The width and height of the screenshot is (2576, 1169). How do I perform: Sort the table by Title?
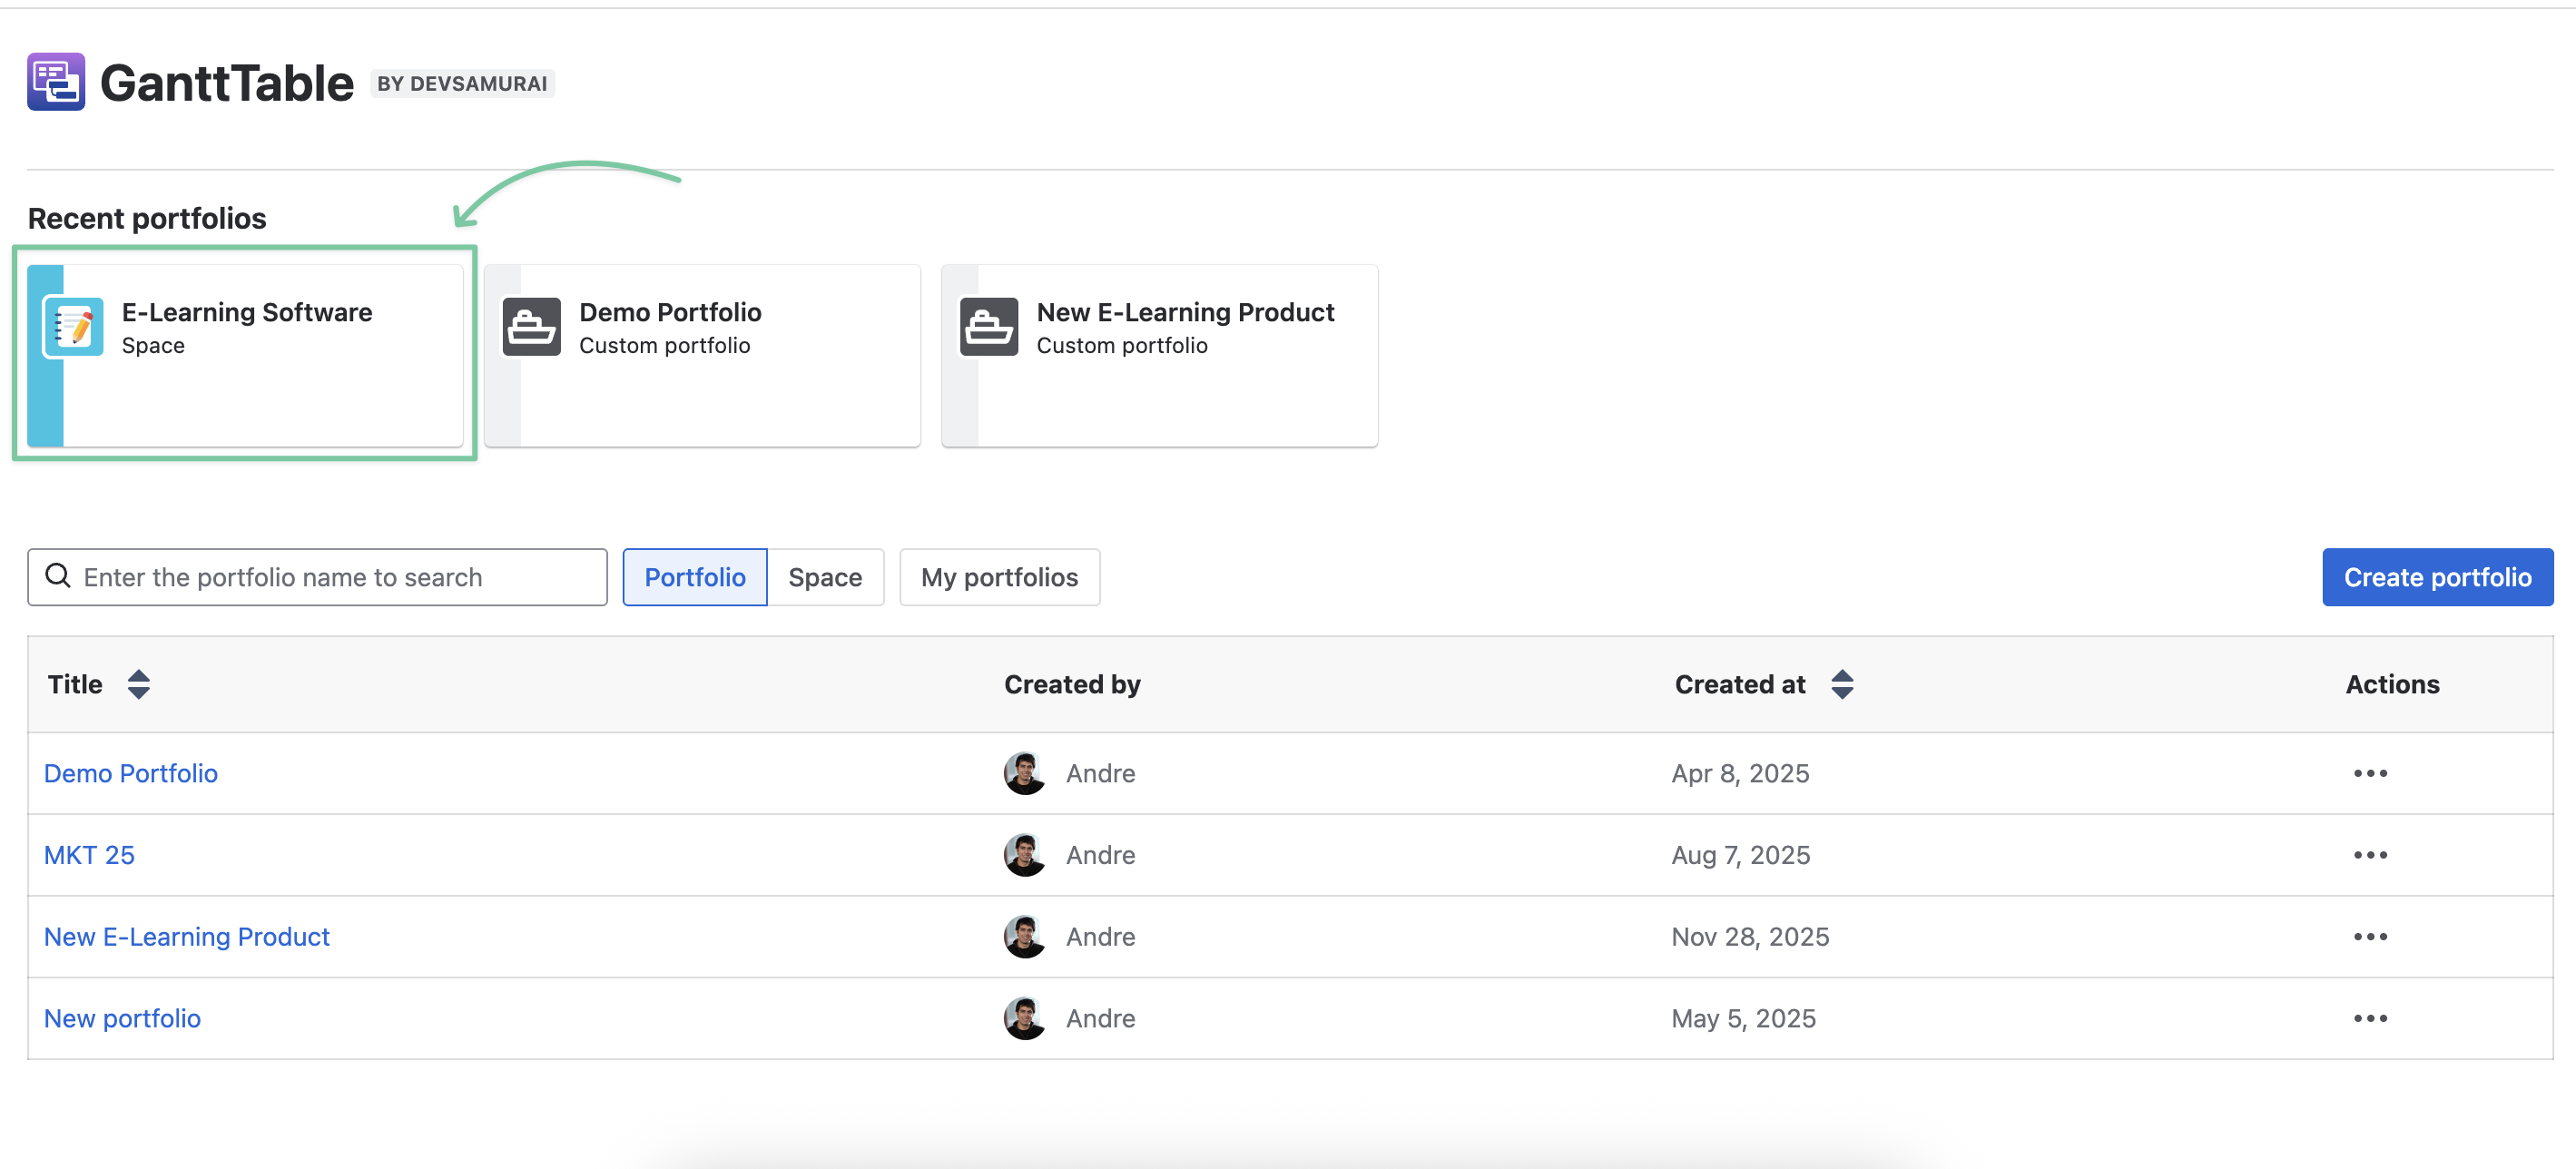coord(139,685)
